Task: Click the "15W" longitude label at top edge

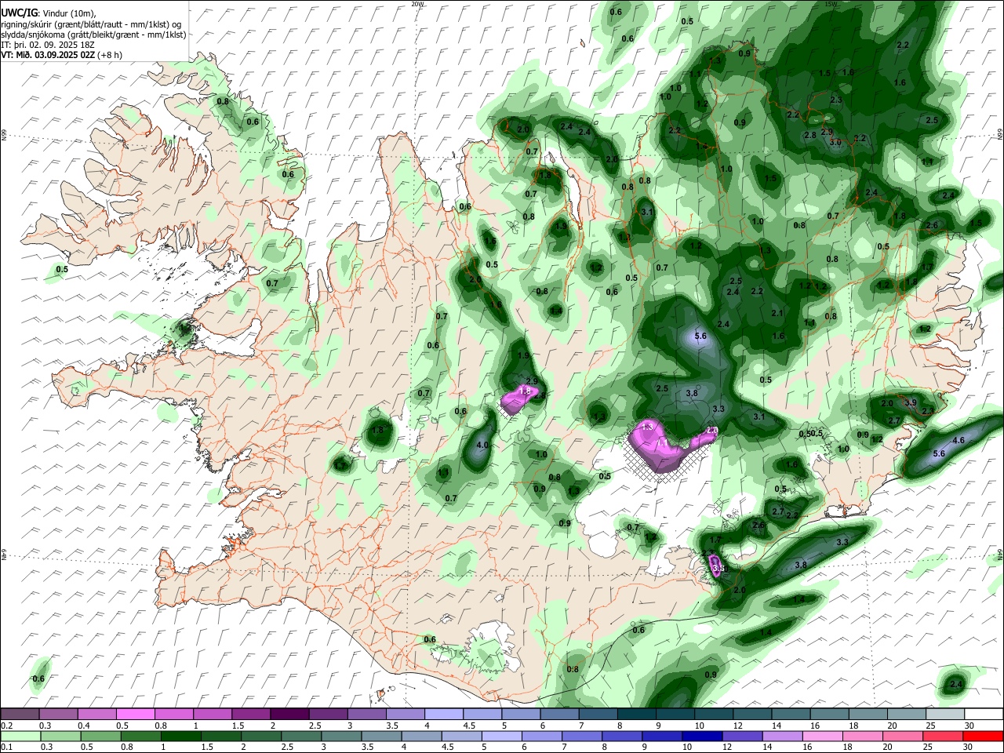Action: (831, 4)
